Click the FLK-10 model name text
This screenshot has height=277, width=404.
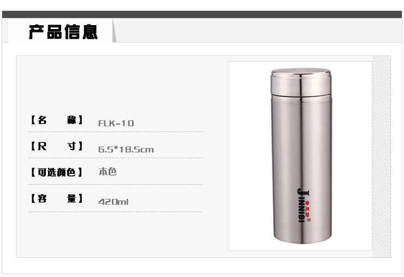tap(116, 123)
